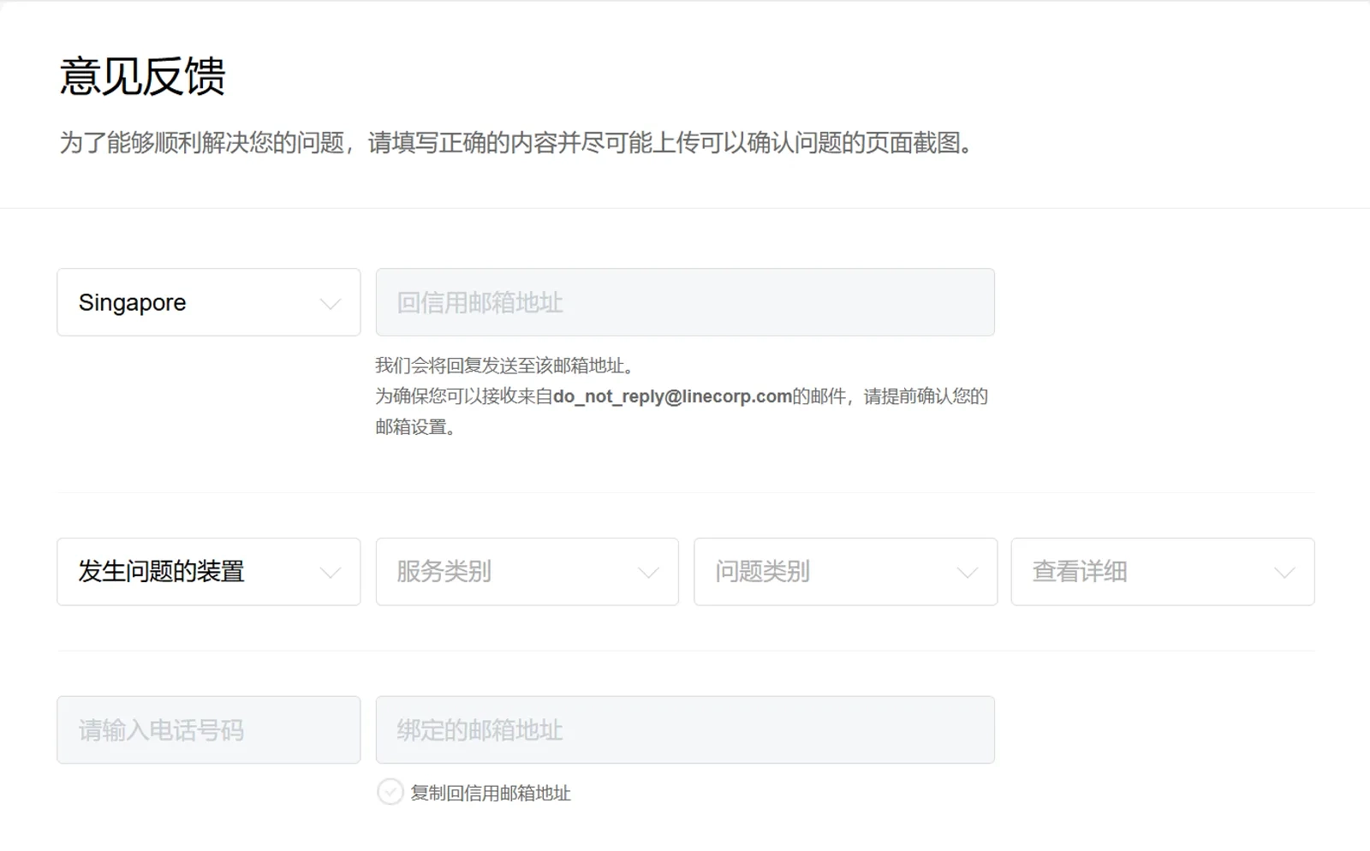This screenshot has height=851, width=1370.
Task: Click the chevron arrow in the Singapore selector
Action: coord(330,304)
